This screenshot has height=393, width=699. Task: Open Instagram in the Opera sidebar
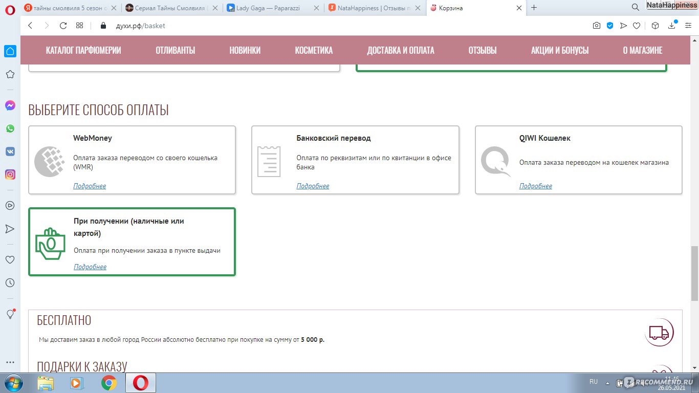point(10,174)
